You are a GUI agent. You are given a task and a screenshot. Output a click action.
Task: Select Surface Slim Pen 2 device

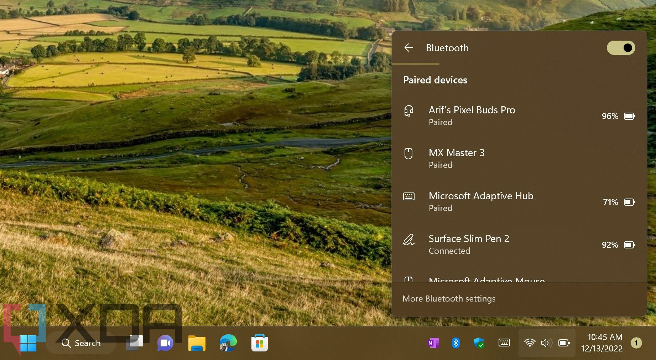[x=519, y=245]
